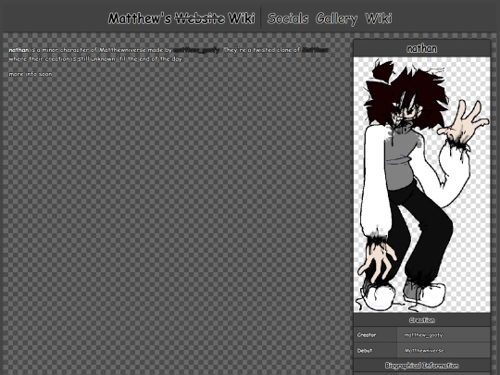Click the Matthew's Website Wiki title
The height and width of the screenshot is (375, 500).
pyautogui.click(x=181, y=19)
